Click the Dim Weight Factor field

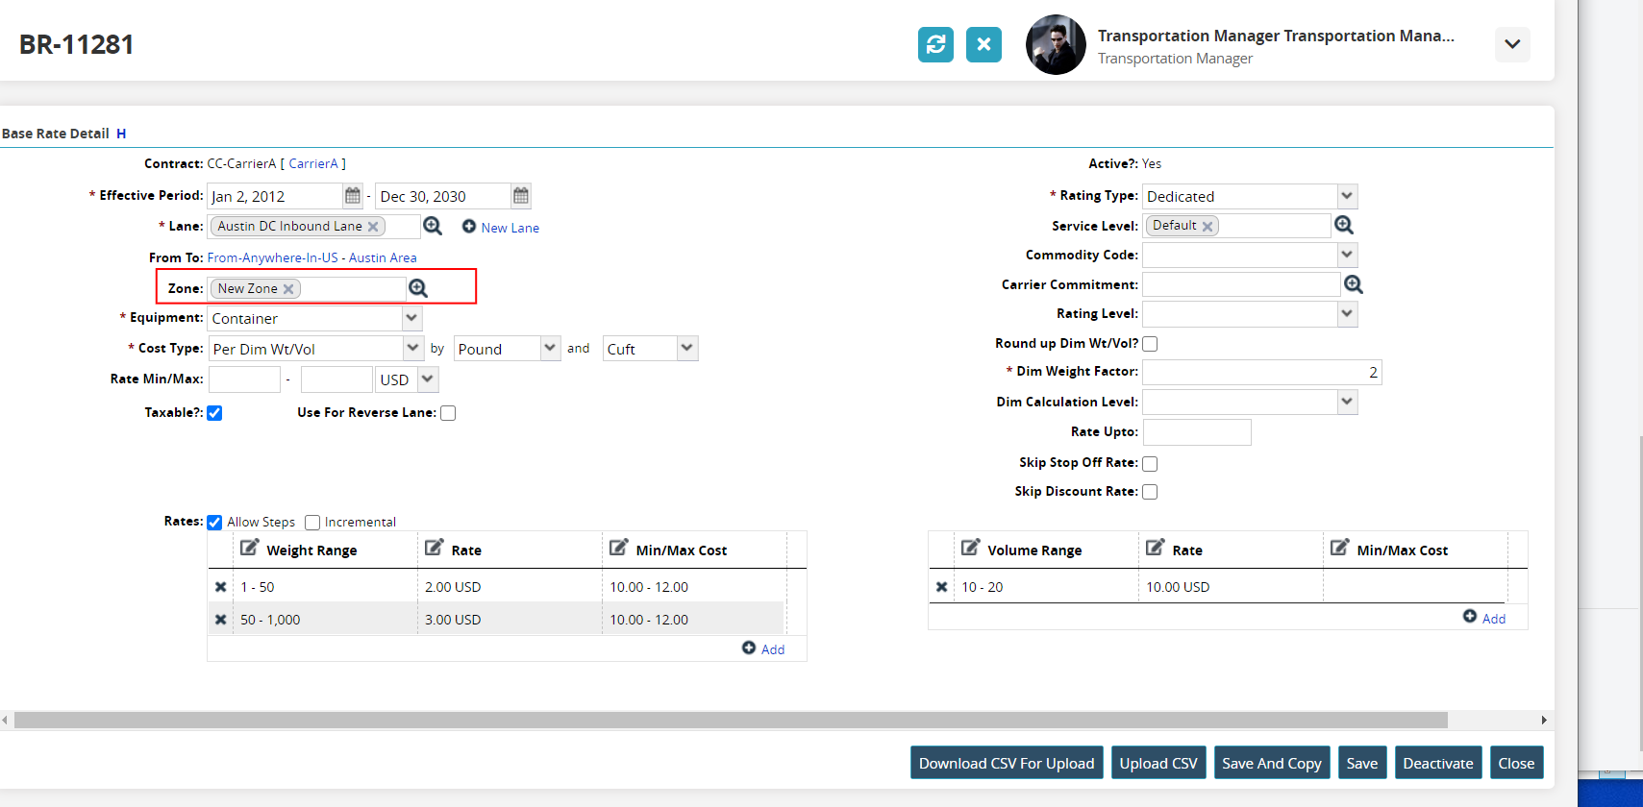pos(1262,372)
